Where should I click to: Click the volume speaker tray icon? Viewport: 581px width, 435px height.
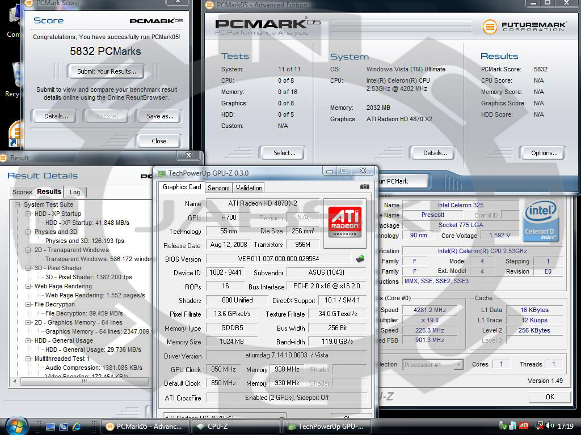coord(550,426)
